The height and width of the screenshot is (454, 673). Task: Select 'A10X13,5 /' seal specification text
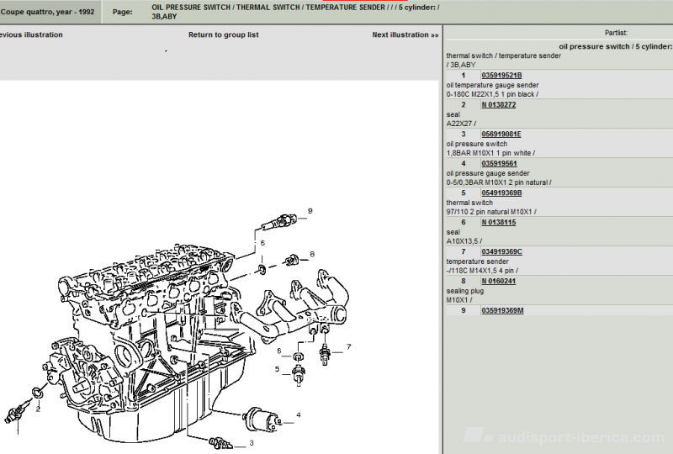tap(464, 241)
